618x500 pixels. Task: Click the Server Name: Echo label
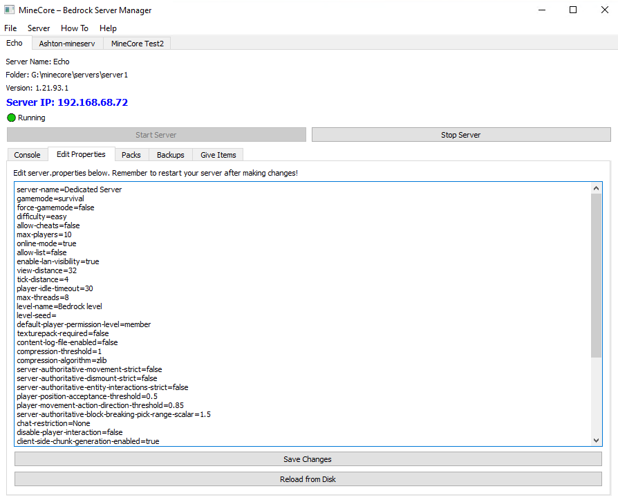(x=37, y=62)
